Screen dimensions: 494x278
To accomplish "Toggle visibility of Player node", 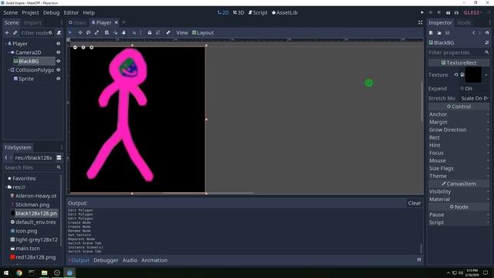I will (x=59, y=43).
